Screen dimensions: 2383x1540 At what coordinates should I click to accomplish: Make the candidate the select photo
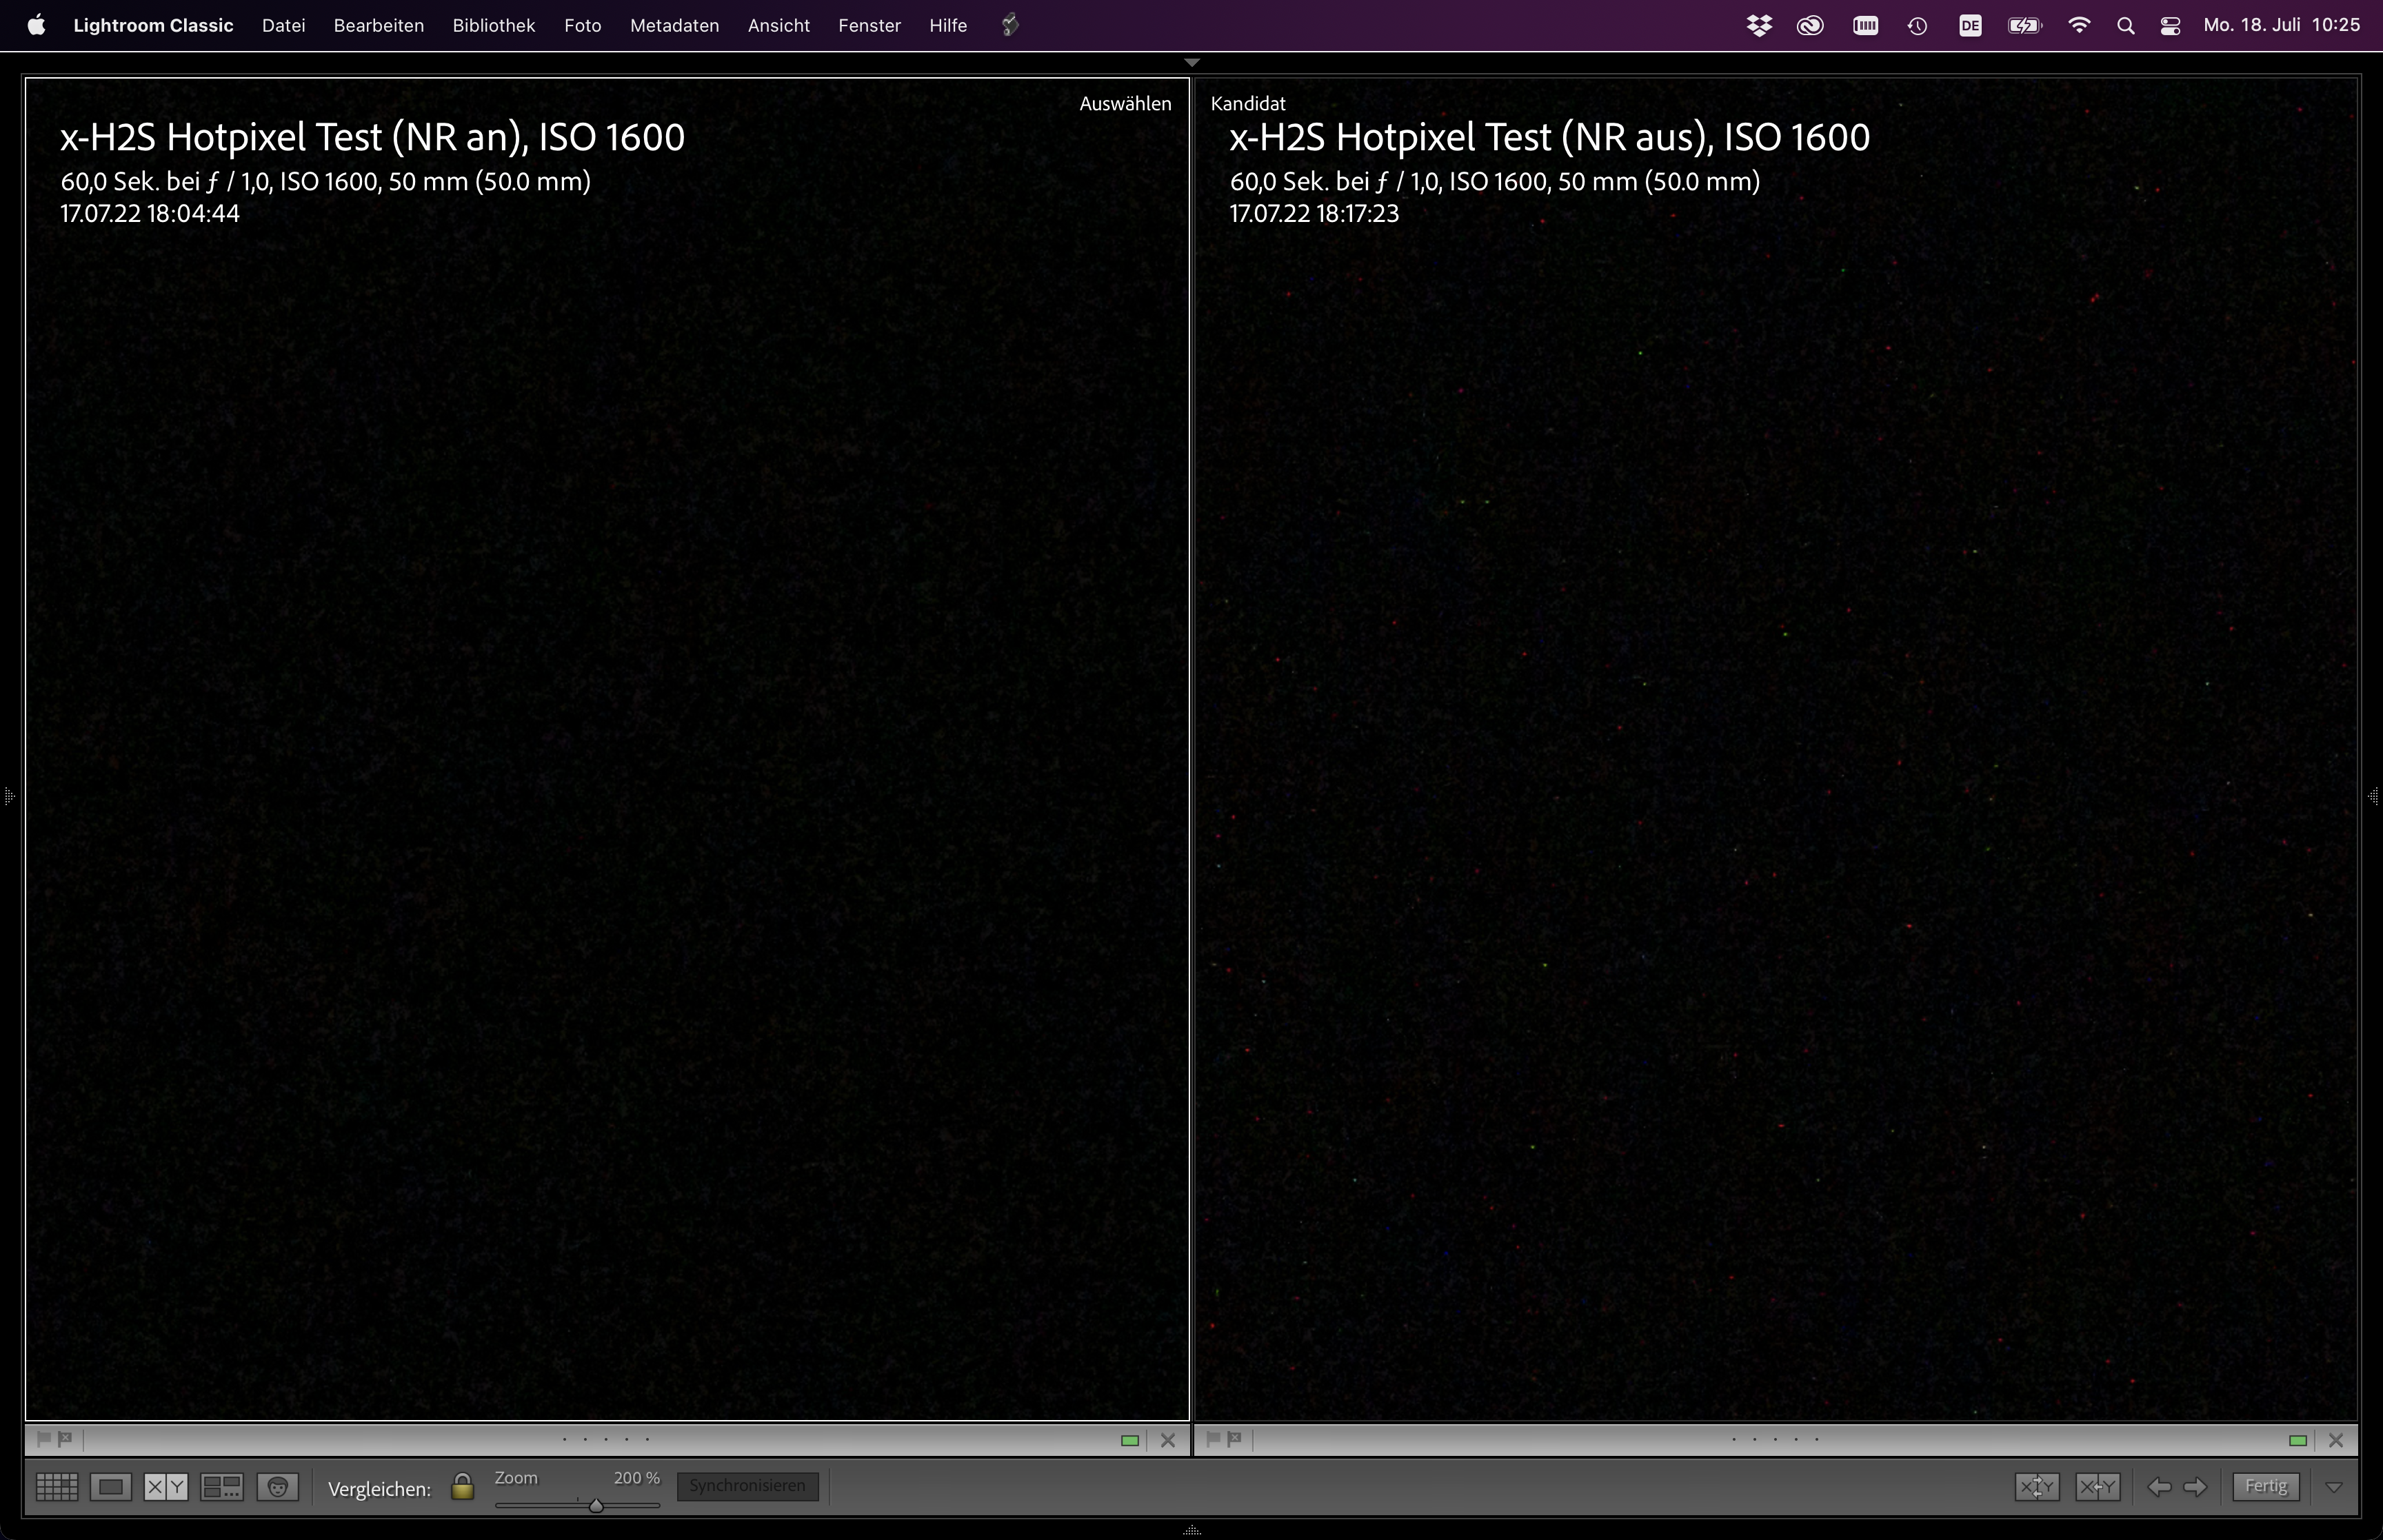coord(2097,1487)
